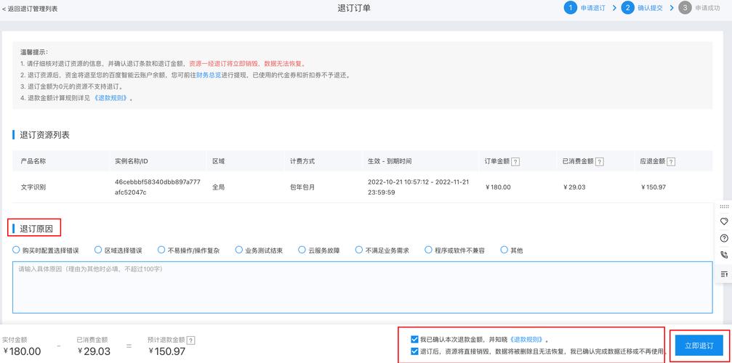Image resolution: width=732 pixels, height=363 pixels.
Task: Go back via 返回退订管理列表 link
Action: 30,9
